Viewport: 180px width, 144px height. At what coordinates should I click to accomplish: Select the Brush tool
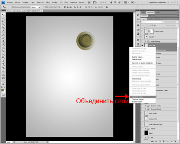point(3,38)
